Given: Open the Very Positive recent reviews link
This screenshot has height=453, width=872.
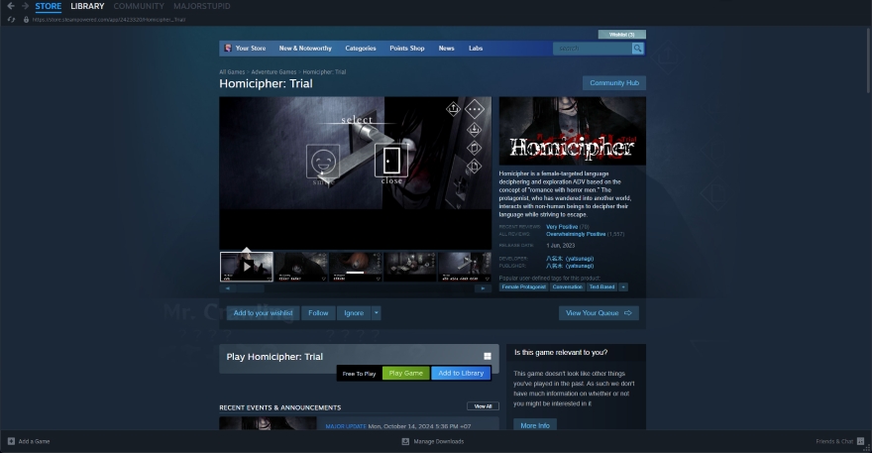Looking at the screenshot, I should pos(562,227).
